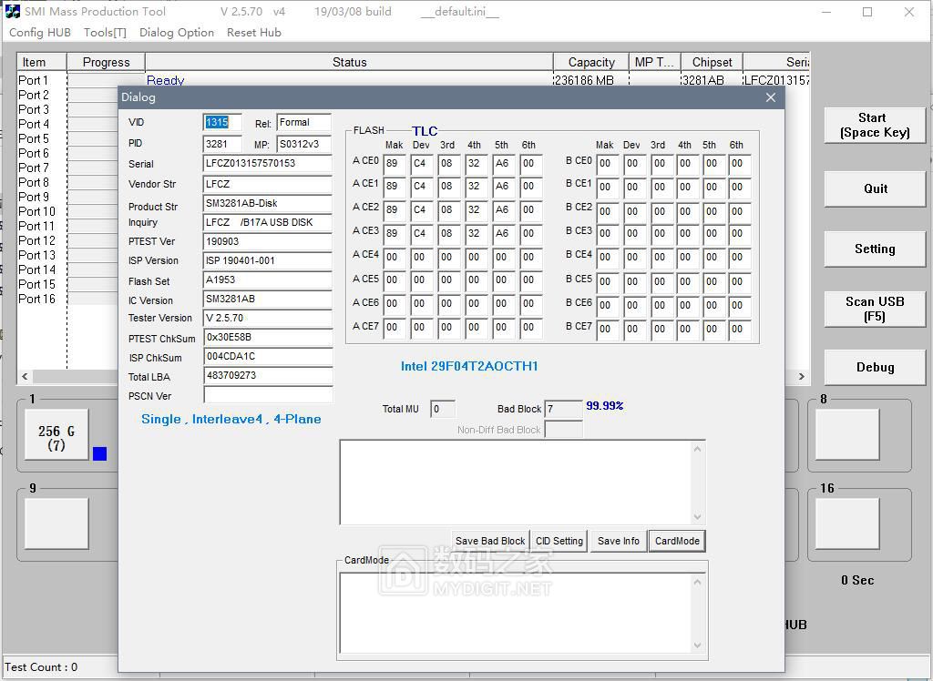Click the port list left scroll arrow

point(25,377)
